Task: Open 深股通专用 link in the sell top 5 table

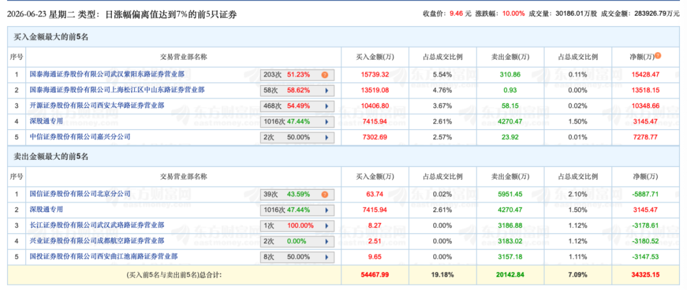Action: (x=46, y=209)
